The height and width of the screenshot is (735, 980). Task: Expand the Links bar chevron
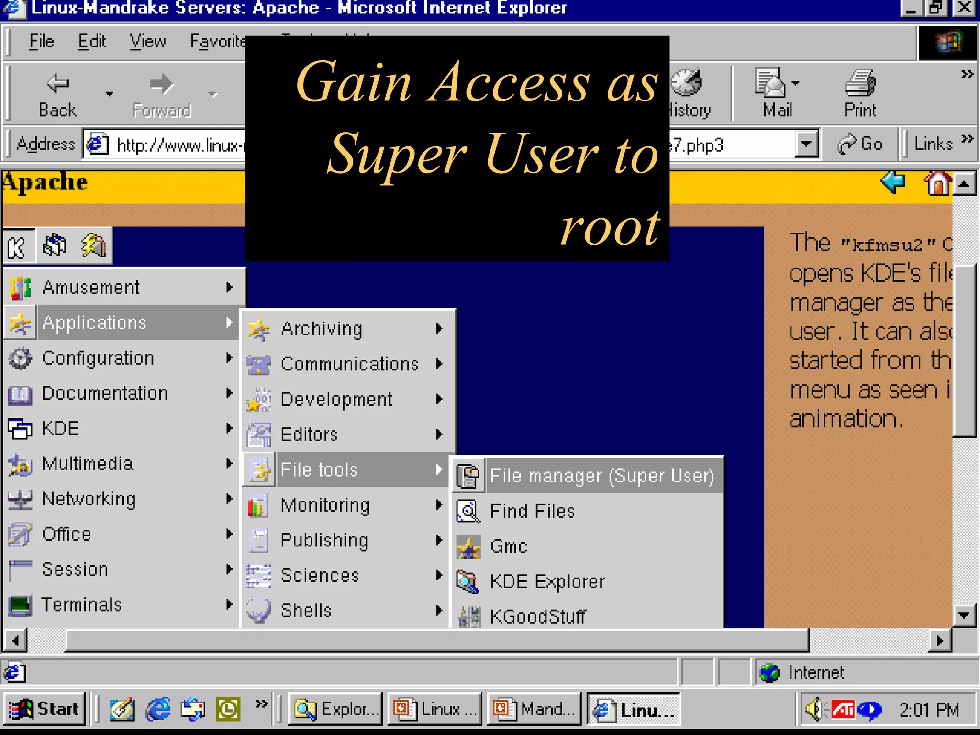click(x=967, y=139)
